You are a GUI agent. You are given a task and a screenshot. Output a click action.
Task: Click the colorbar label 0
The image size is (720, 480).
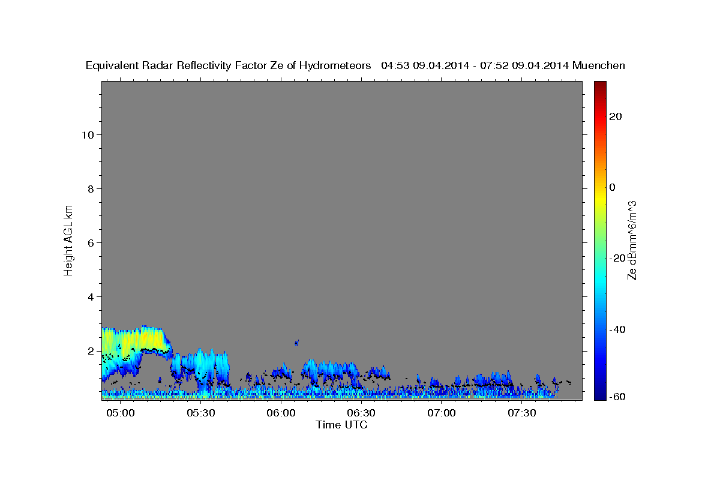(x=612, y=187)
